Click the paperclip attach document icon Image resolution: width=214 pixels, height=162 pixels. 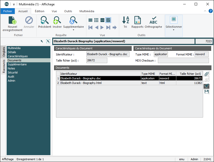pos(207,74)
